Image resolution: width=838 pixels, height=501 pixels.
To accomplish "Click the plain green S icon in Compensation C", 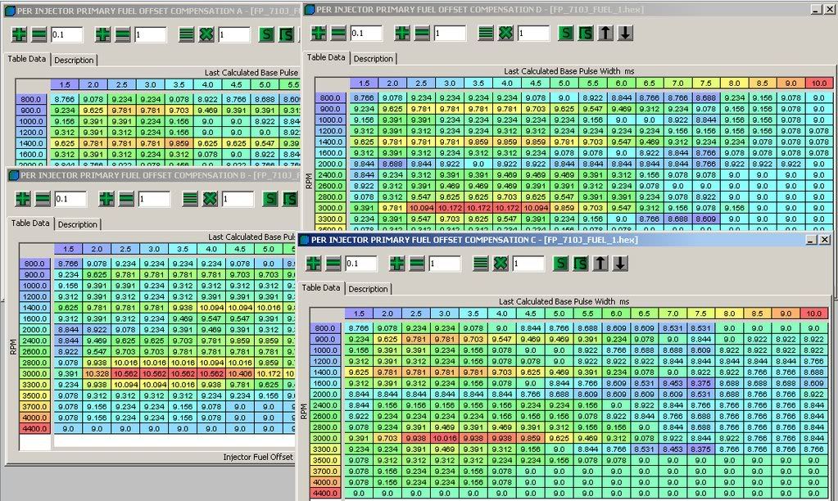I will [x=561, y=264].
